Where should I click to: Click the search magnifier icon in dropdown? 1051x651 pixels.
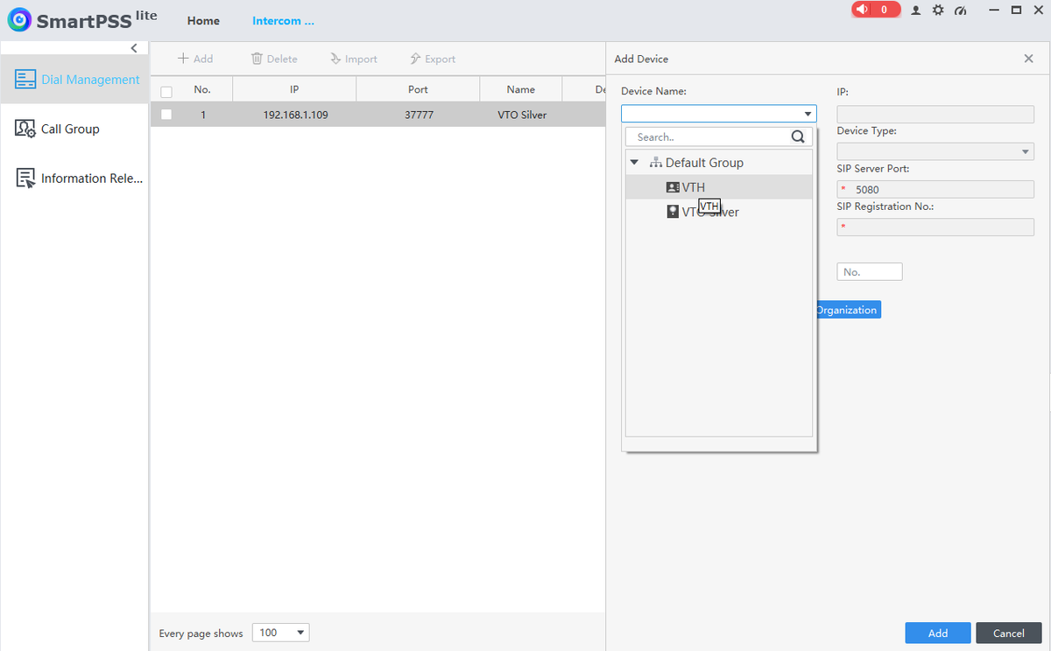point(797,136)
